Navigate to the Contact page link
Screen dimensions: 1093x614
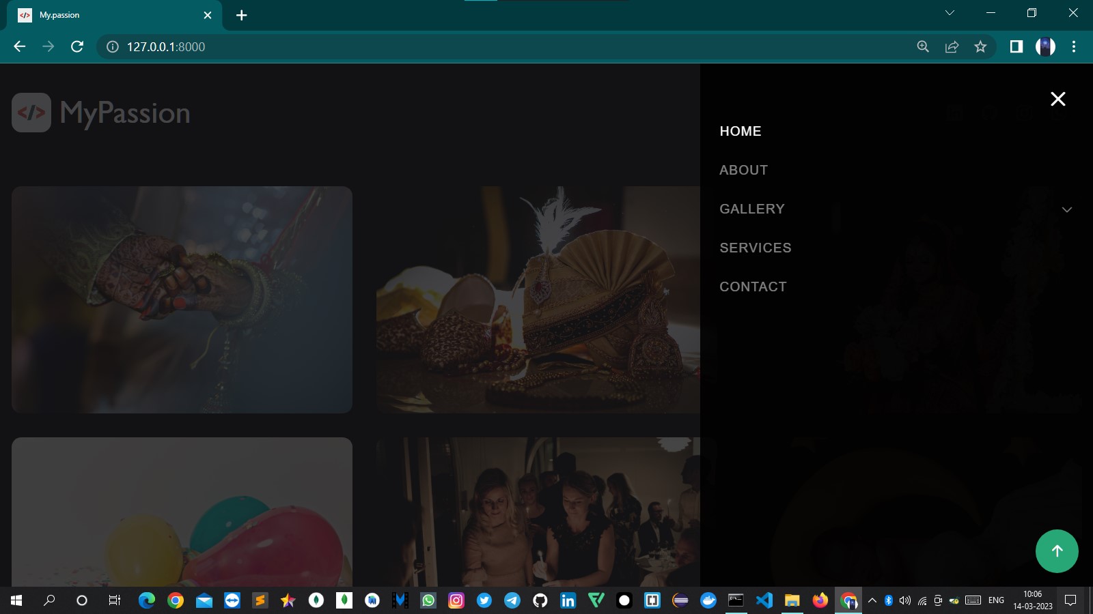753,287
